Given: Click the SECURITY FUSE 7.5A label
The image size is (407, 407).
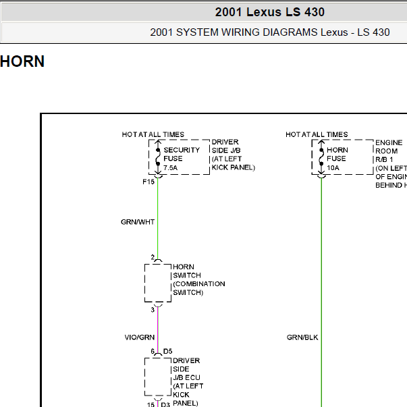Looking at the screenshot, I should coord(182,159).
